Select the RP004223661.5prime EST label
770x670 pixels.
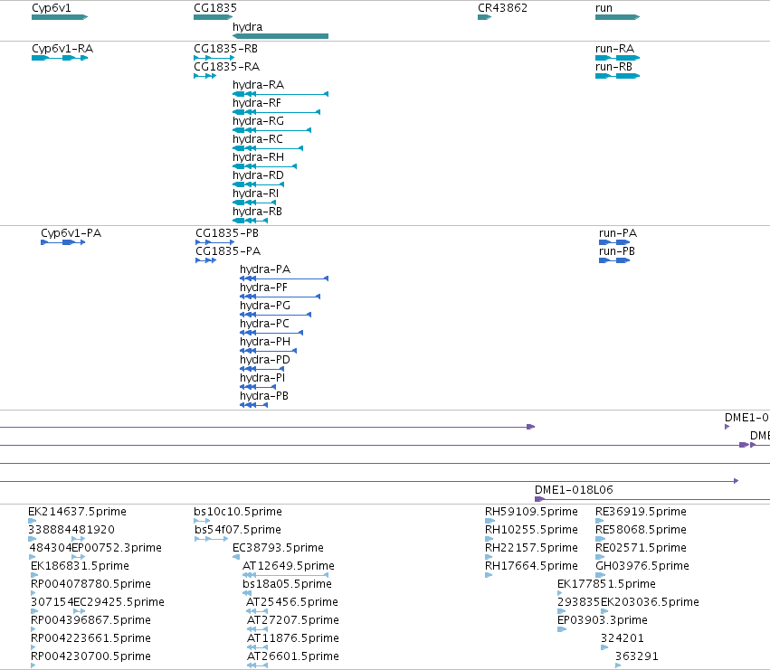[x=90, y=639]
